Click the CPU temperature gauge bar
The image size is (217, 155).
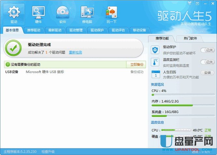tap(176, 130)
